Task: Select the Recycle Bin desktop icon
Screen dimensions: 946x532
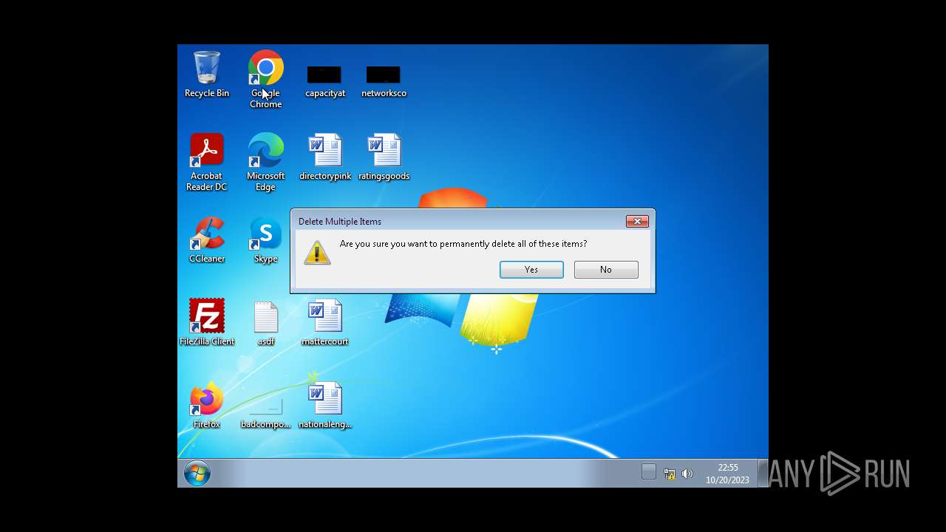Action: click(206, 74)
